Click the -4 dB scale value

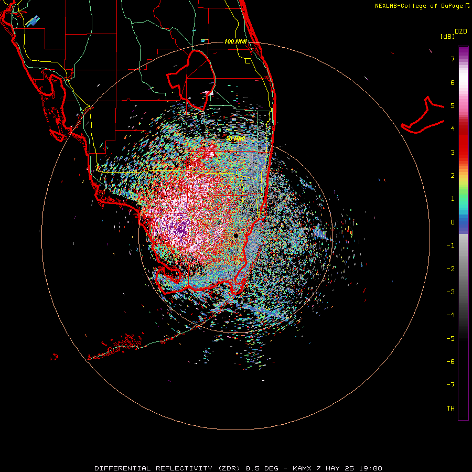(450, 315)
